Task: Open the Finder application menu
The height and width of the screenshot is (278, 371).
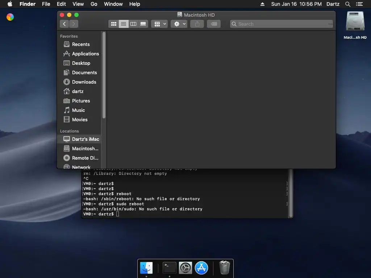Action: [x=28, y=4]
